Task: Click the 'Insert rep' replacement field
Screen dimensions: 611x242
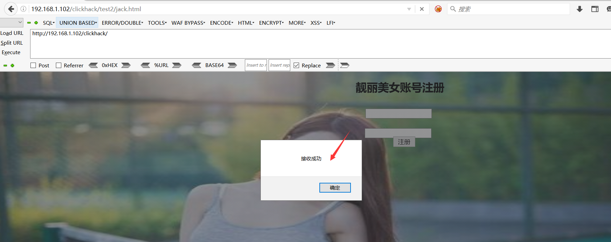Action: click(x=279, y=65)
